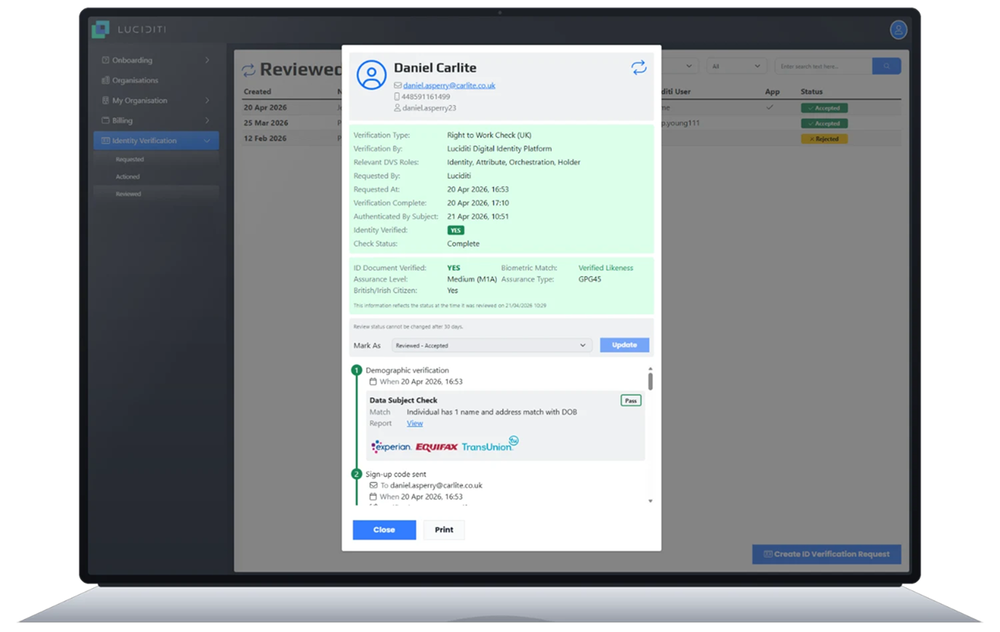
Task: Click the envelope icon beside the email address
Action: point(397,85)
